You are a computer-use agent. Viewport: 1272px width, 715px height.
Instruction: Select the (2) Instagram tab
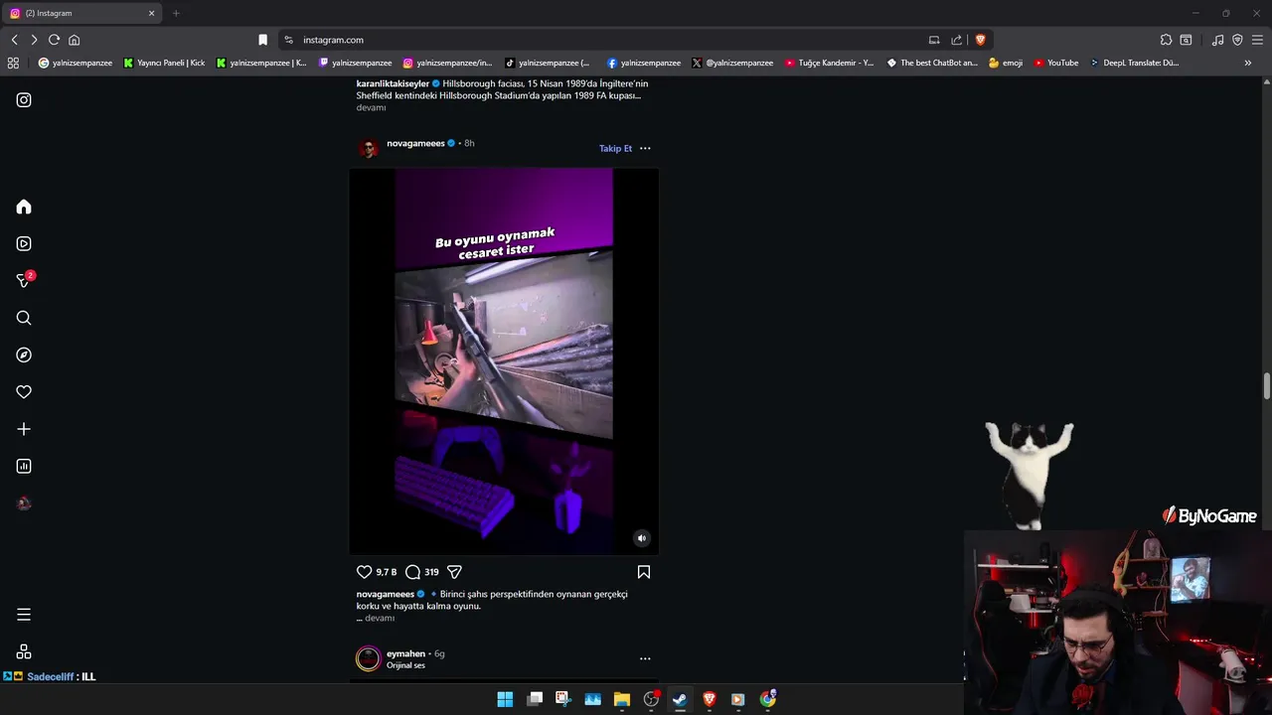82,13
